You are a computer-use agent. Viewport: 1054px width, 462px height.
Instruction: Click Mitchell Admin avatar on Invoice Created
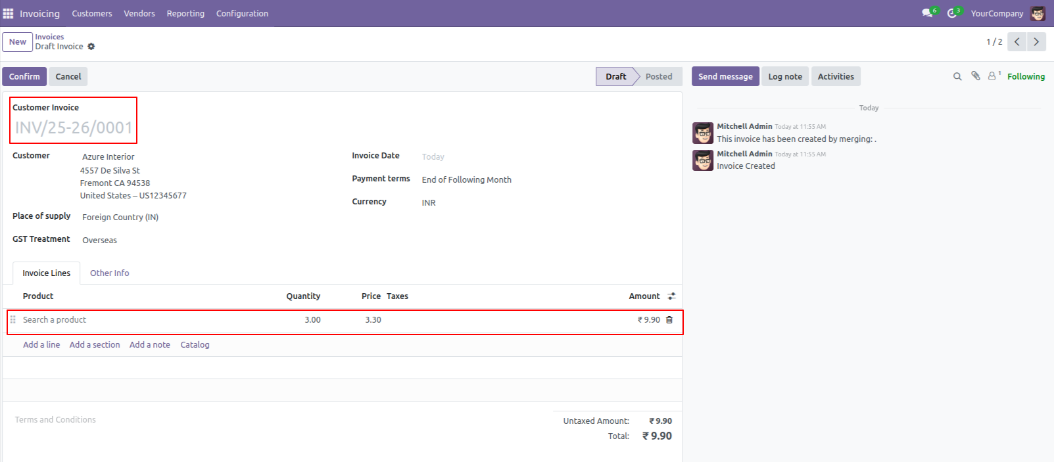[703, 160]
